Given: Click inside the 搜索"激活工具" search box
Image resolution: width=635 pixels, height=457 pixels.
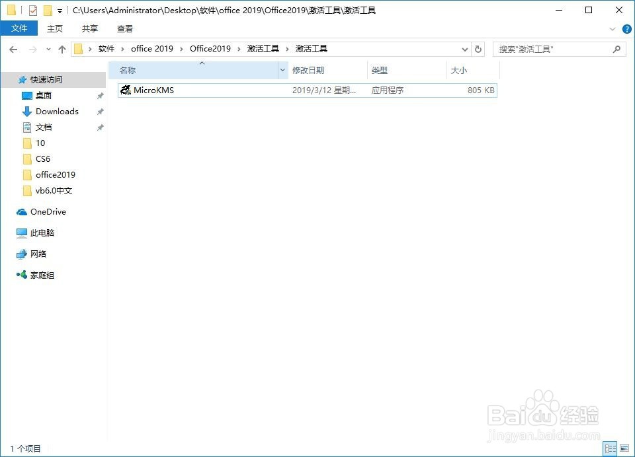Looking at the screenshot, I should pos(556,48).
